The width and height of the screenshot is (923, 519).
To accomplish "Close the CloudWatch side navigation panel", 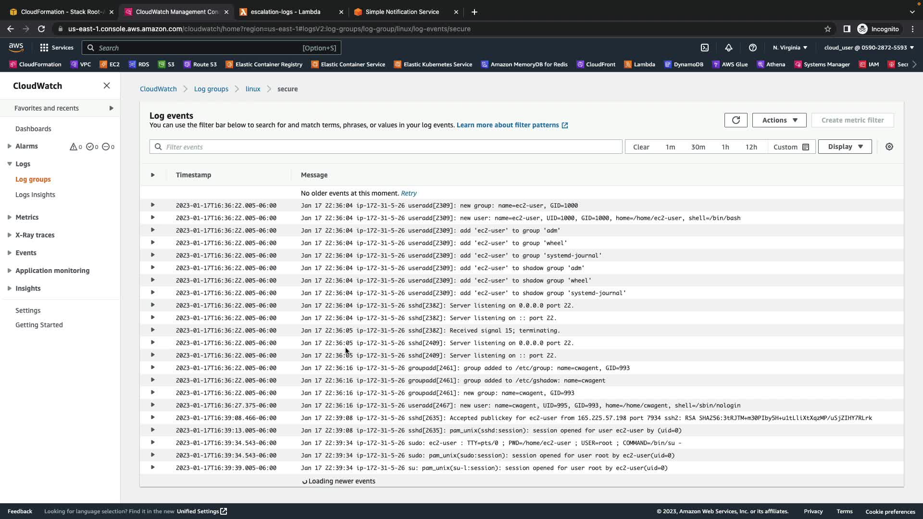I will coord(107,86).
